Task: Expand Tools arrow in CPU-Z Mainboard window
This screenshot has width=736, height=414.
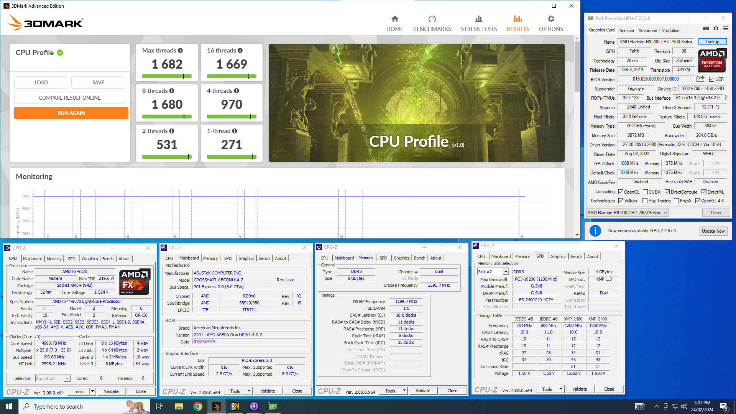Action: click(249, 391)
